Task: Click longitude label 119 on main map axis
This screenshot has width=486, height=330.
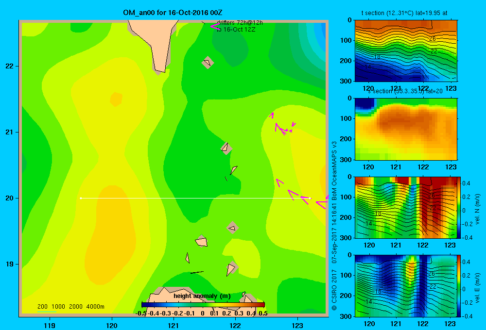Action: pyautogui.click(x=50, y=325)
